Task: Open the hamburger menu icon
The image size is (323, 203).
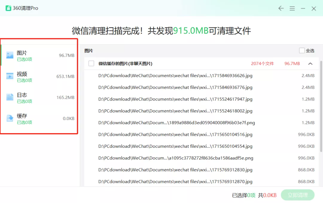Action: [x=292, y=8]
